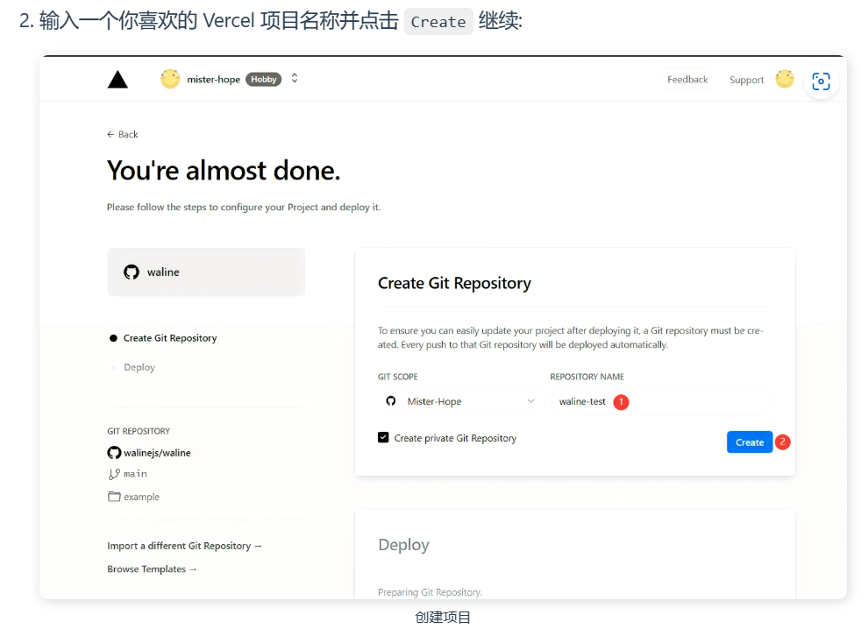The image size is (868, 636).
Task: Click the 创建项目 image caption
Action: (443, 618)
